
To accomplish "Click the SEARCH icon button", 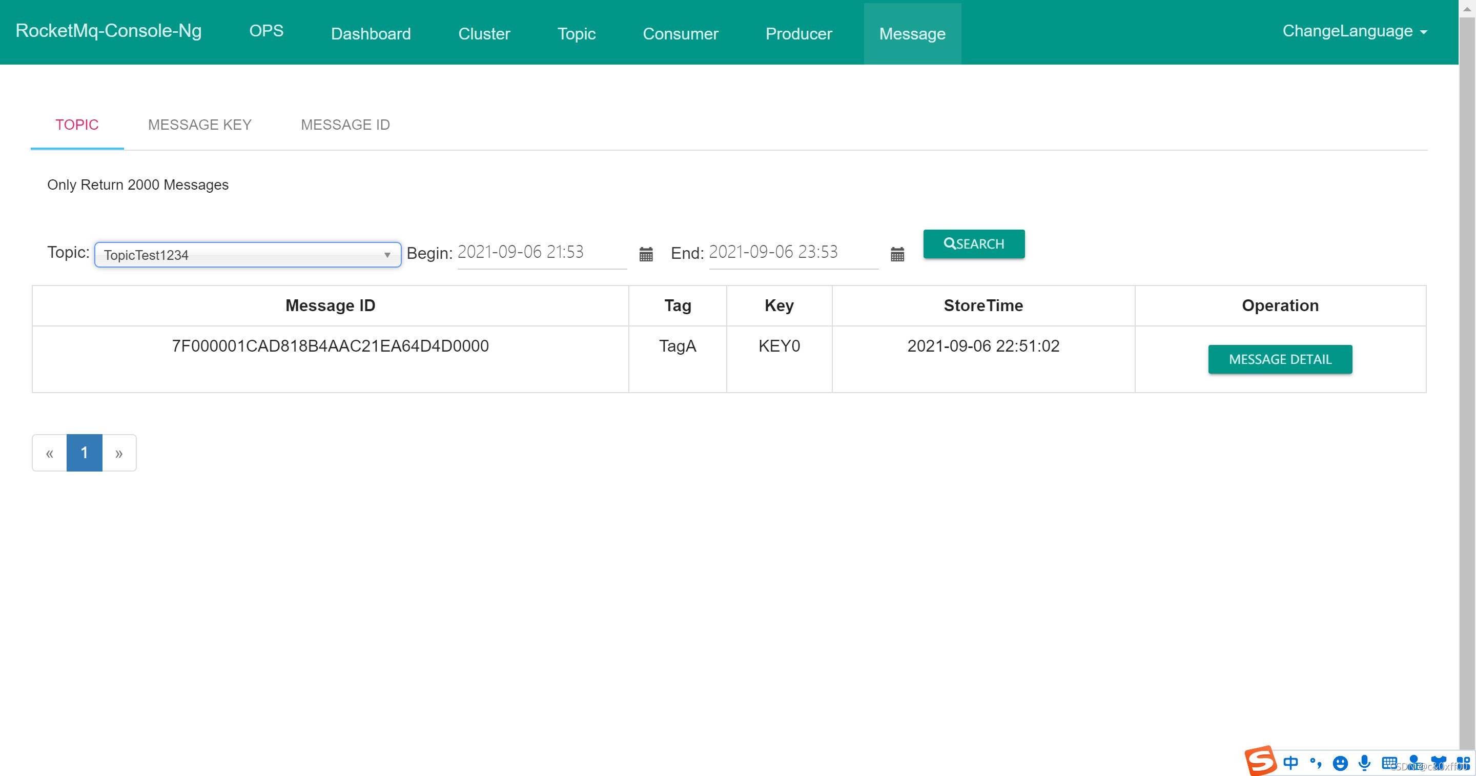I will click(x=974, y=243).
